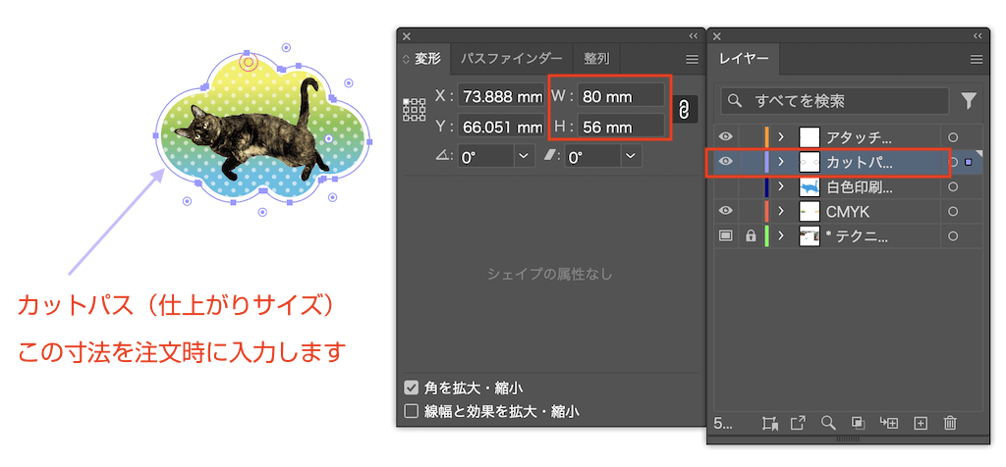Click the shear angle field showing 0°

point(592,156)
